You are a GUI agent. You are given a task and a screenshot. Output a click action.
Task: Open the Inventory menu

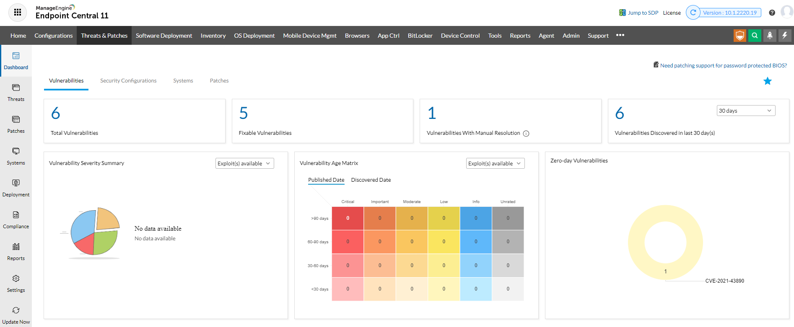pos(213,36)
